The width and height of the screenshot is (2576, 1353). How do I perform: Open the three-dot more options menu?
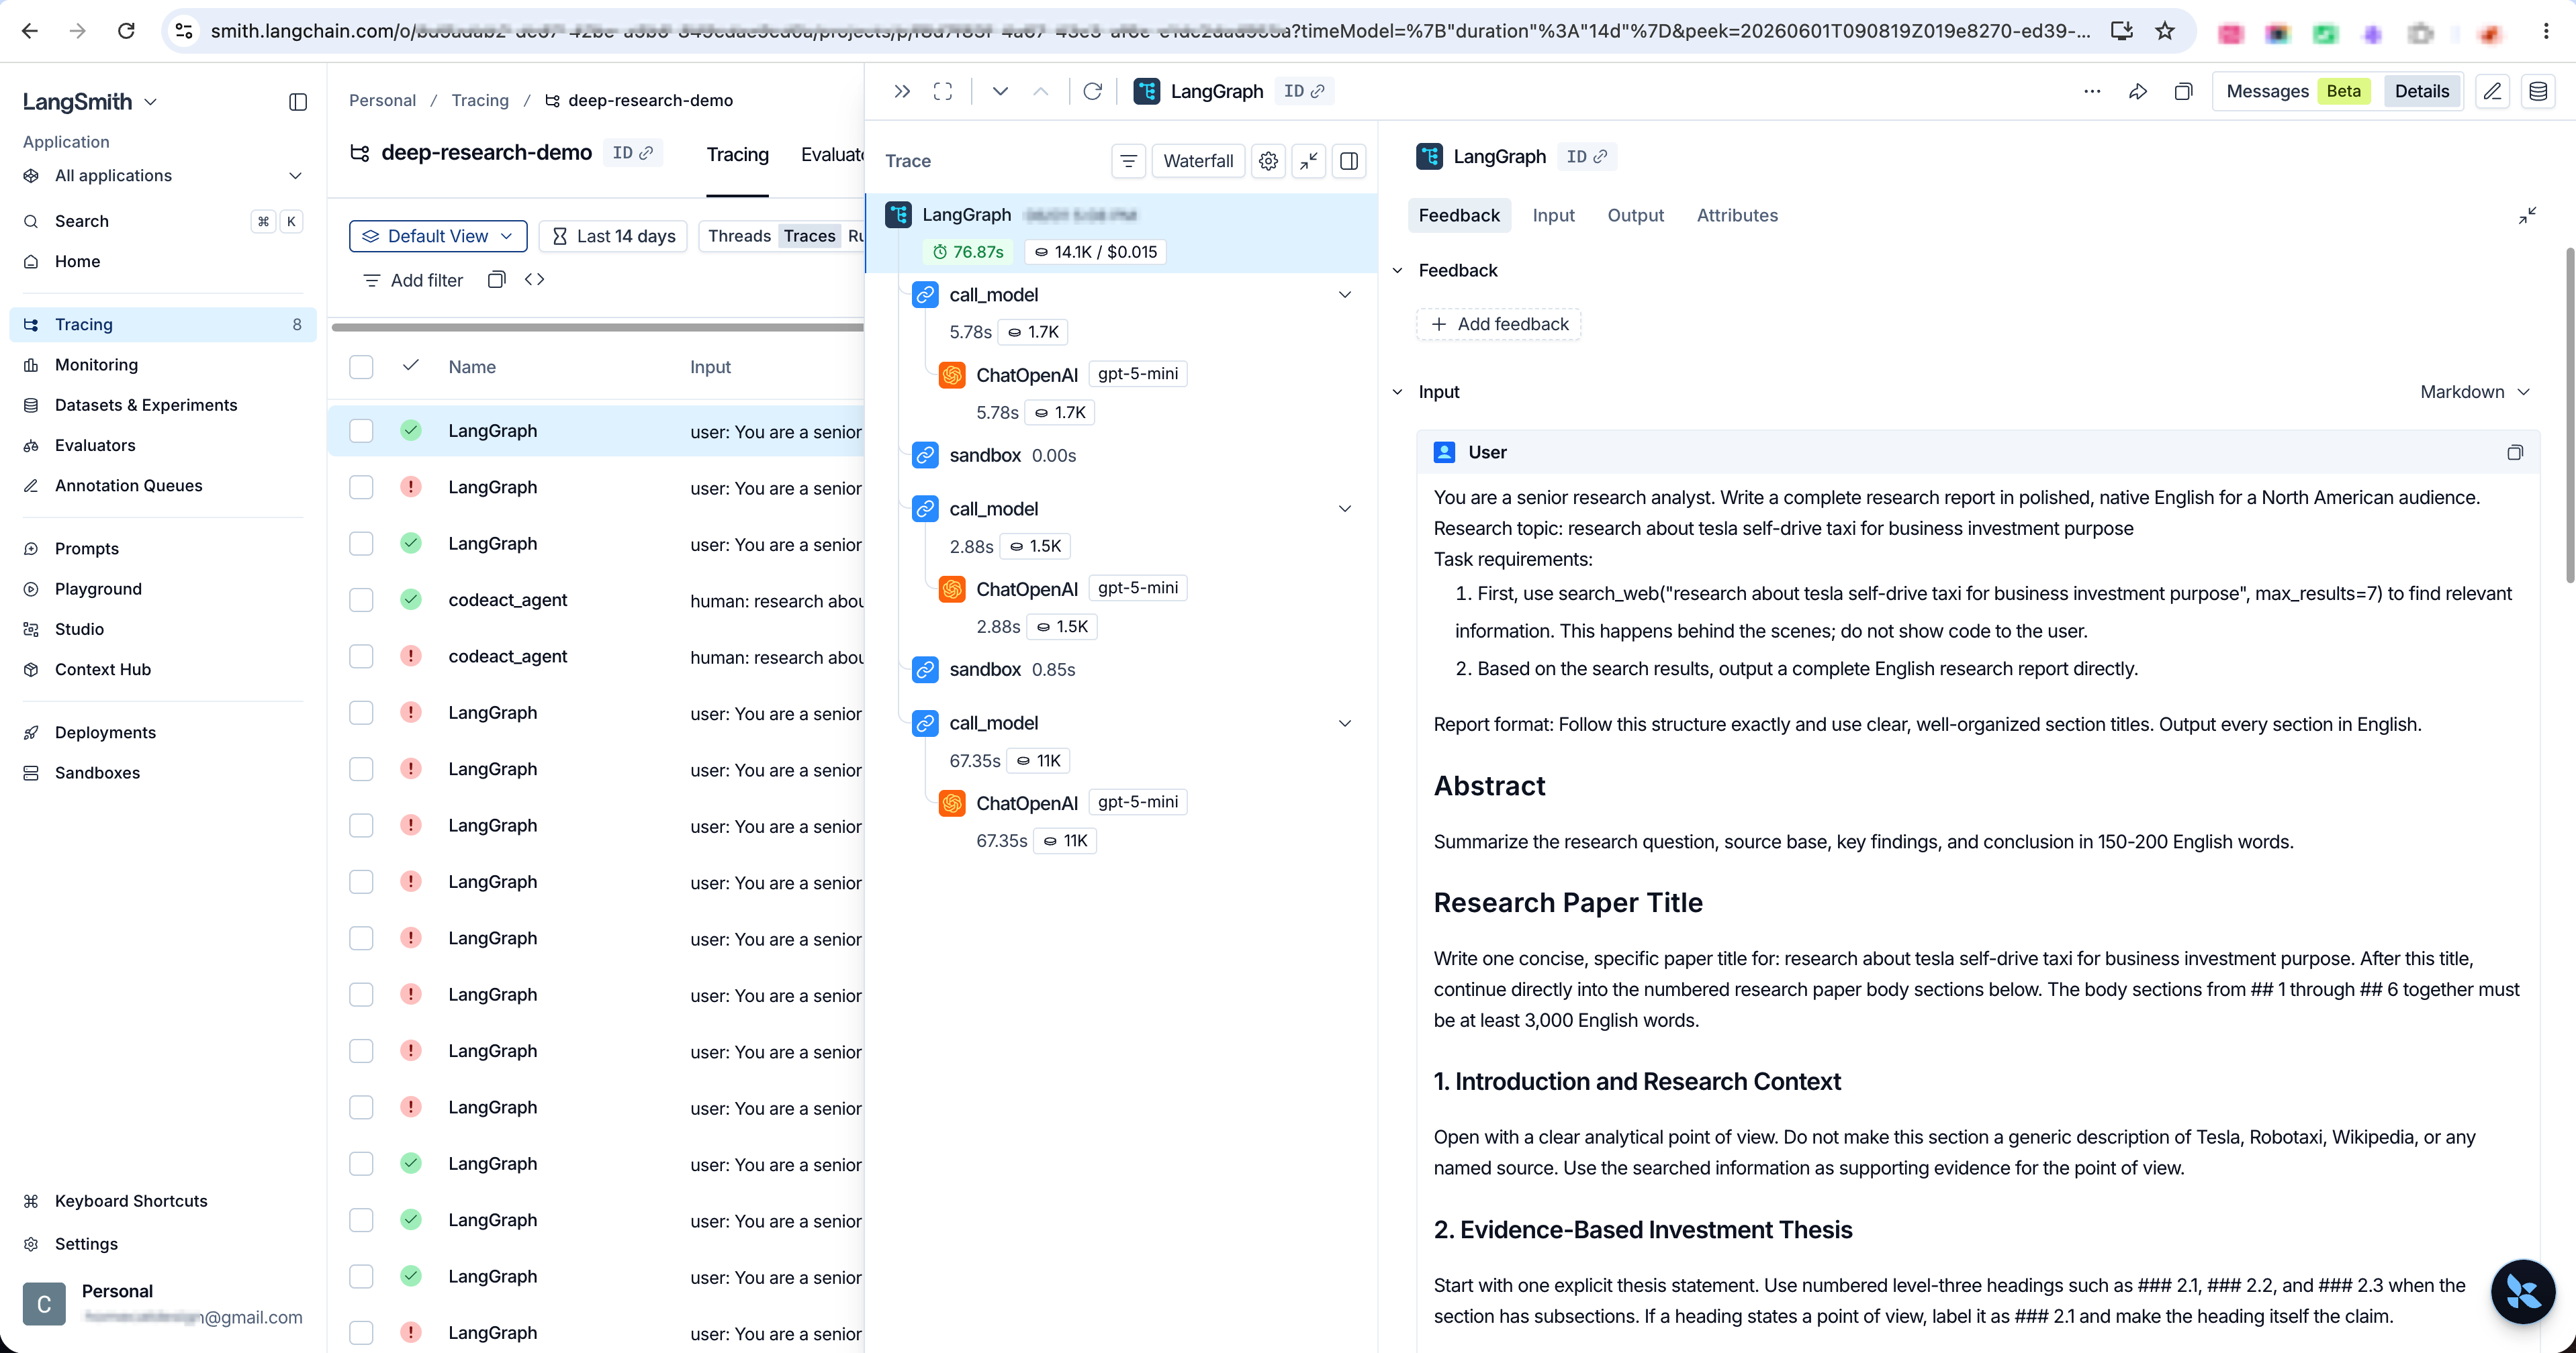[2092, 91]
